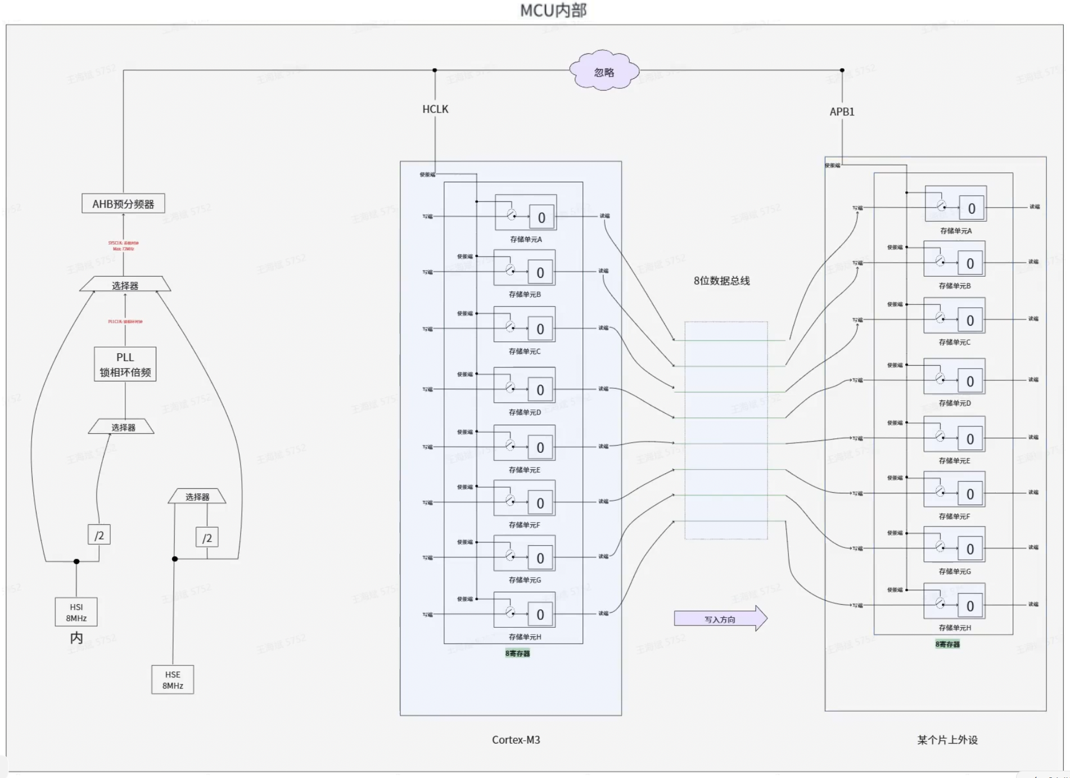Click the '存储单元D' label in the peripheral
The height and width of the screenshot is (778, 1070).
pyautogui.click(x=955, y=403)
